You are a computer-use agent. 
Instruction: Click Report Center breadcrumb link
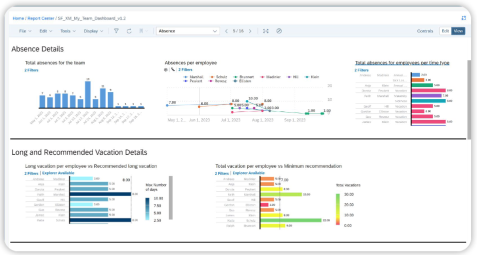coord(41,18)
